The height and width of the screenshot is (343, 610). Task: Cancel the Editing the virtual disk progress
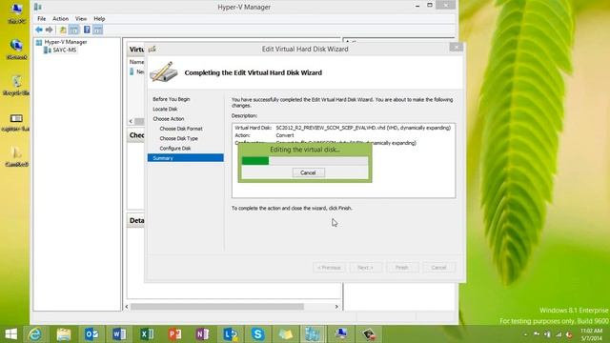308,172
